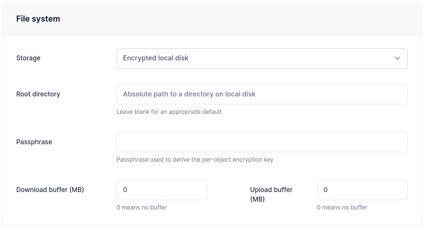Click '0 means no buffer' under Upload buffer
The image size is (424, 227).
click(342, 207)
